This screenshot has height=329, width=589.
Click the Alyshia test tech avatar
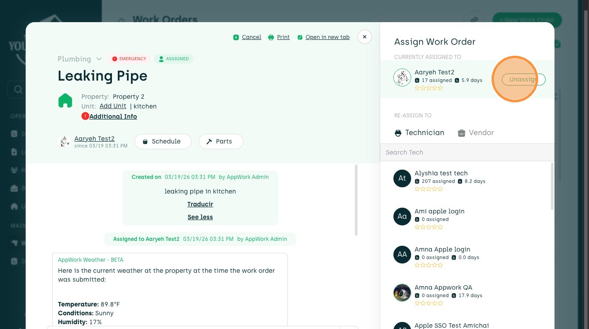tap(402, 178)
